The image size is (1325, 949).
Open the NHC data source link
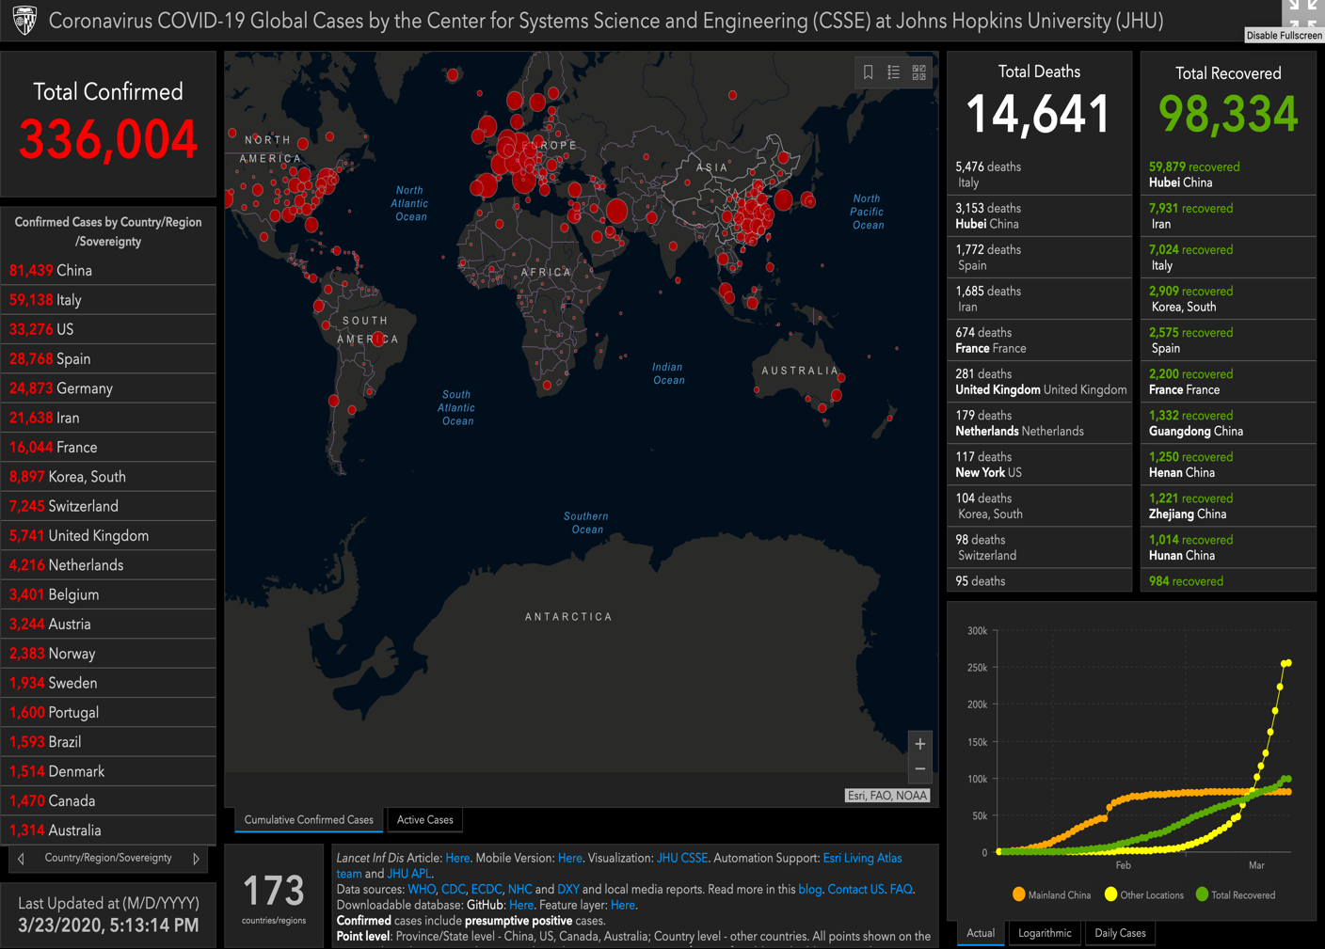[x=519, y=889]
